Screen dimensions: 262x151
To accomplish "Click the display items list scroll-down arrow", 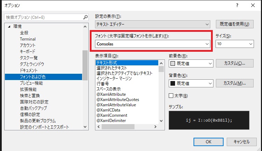I will [161, 121].
